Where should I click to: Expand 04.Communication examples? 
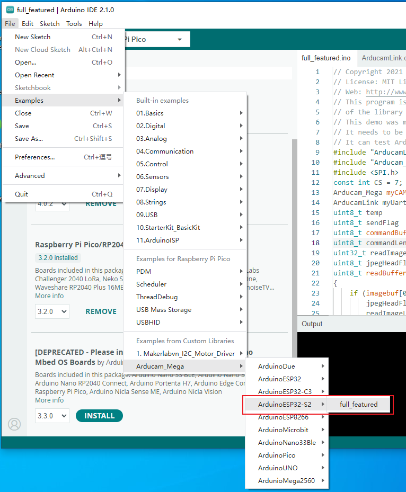point(186,151)
